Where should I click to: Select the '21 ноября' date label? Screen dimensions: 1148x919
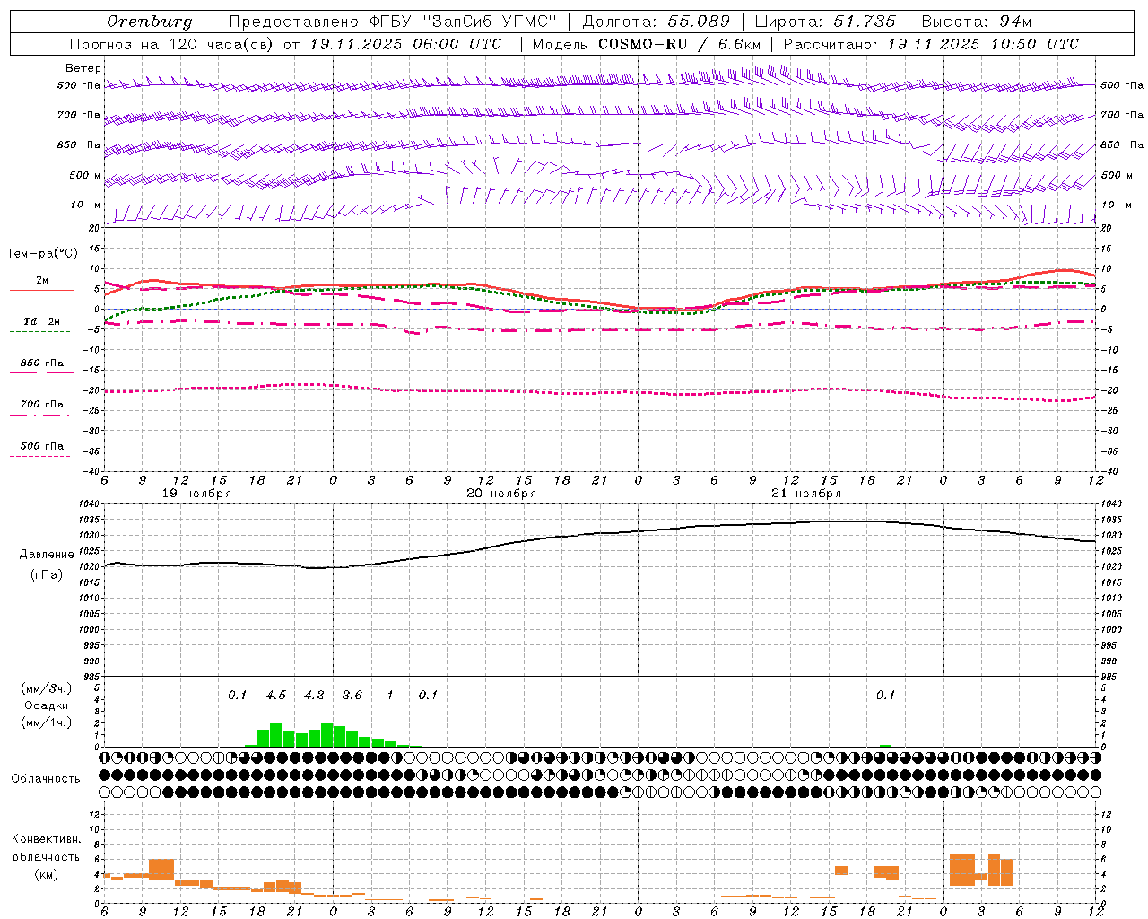[806, 494]
